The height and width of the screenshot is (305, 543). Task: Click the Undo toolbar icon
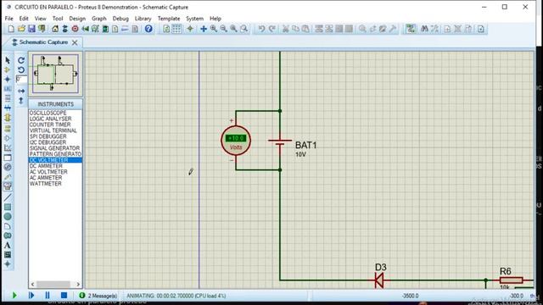pos(262,29)
